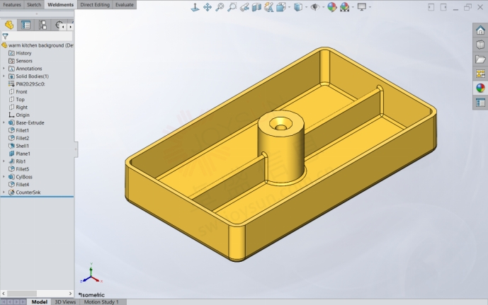
Task: Select the FeatureManager design tree tab icon
Action: pos(9,25)
